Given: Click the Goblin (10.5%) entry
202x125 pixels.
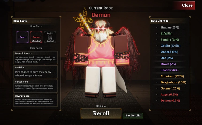Looking at the screenshot, I should pos(170,46).
